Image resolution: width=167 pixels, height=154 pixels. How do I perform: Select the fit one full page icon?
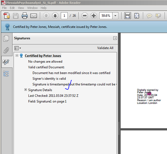pos(137,16)
